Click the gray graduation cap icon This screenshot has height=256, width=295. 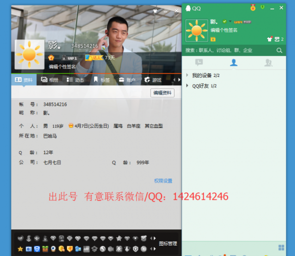[94, 249]
